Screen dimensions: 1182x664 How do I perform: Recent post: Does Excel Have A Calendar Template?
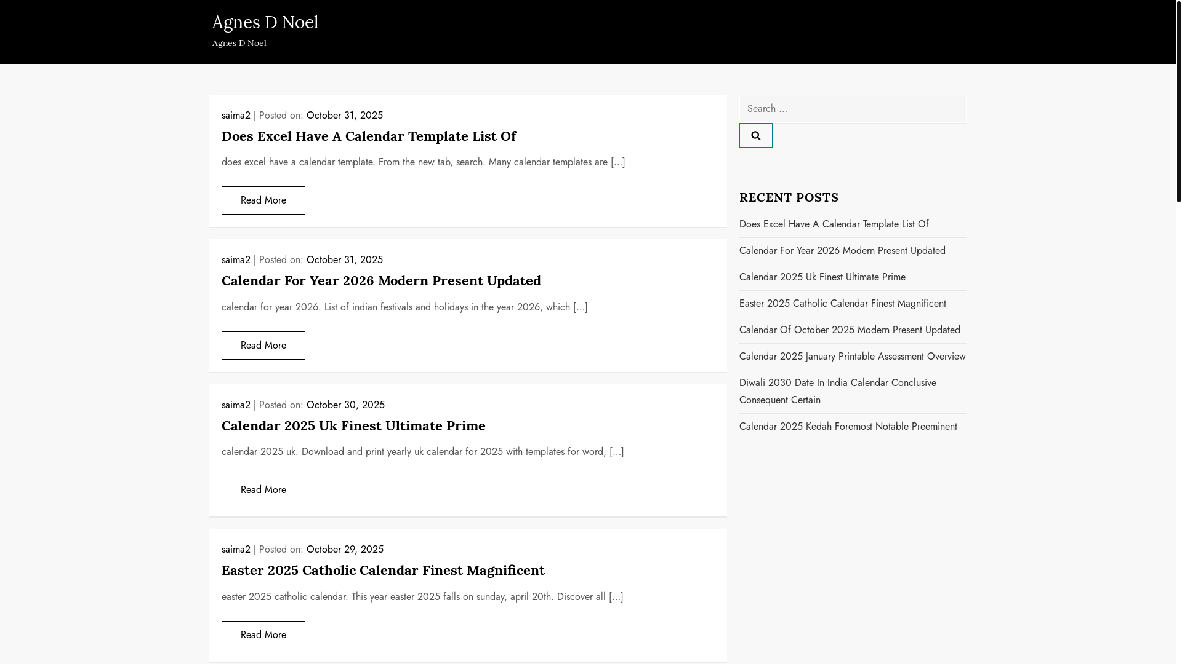click(834, 224)
